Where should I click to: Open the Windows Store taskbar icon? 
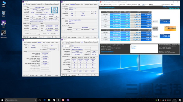54,100
